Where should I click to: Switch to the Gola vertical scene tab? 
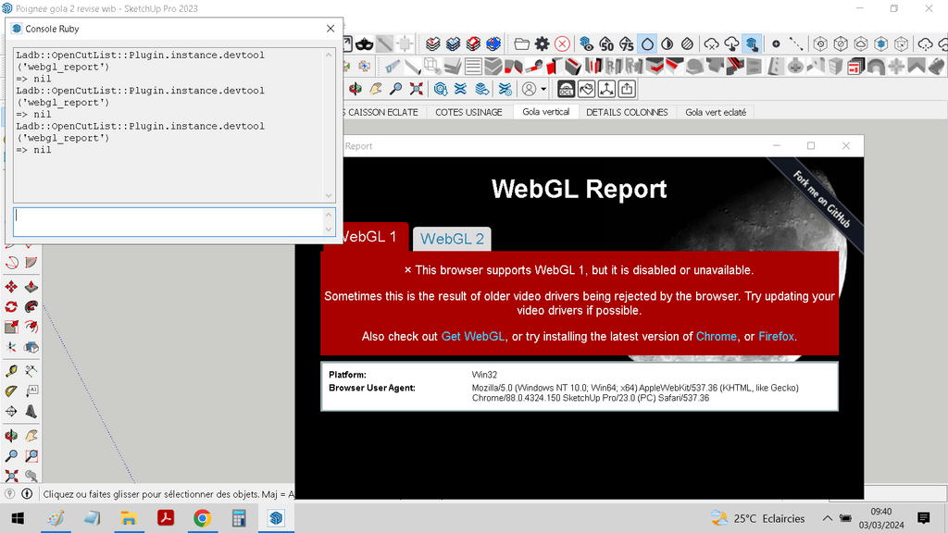tap(546, 112)
